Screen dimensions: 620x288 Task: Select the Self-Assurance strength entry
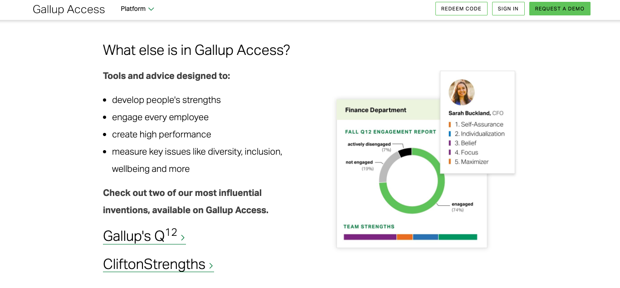(478, 124)
